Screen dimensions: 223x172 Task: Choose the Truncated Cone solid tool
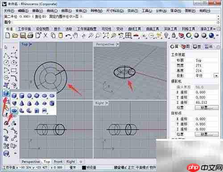pos(29,103)
